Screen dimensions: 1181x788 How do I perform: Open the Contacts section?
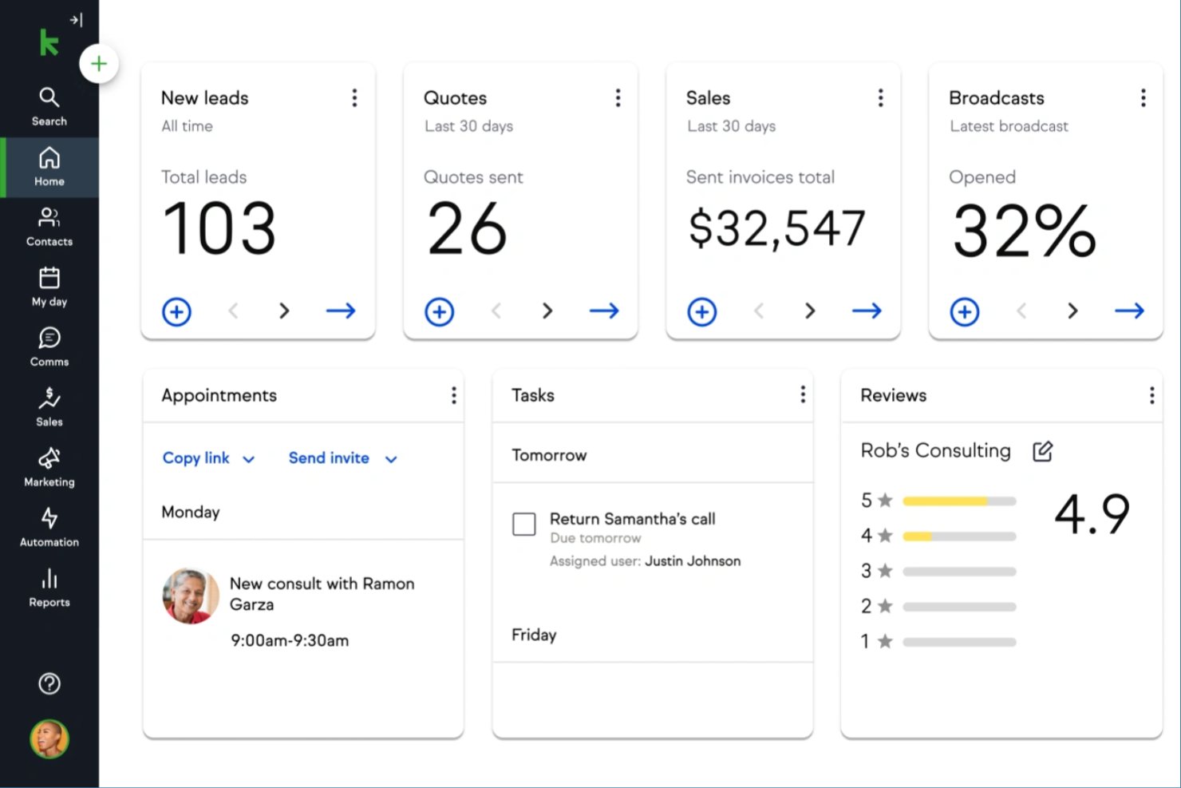49,227
